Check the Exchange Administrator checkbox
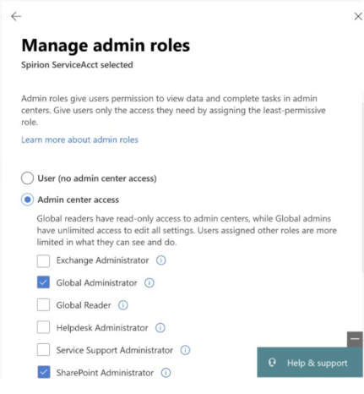The image size is (364, 394). tap(43, 260)
